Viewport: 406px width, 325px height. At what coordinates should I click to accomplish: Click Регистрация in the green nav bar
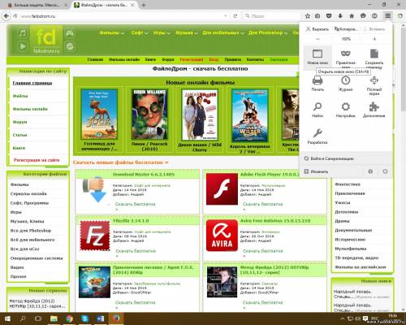(192, 59)
